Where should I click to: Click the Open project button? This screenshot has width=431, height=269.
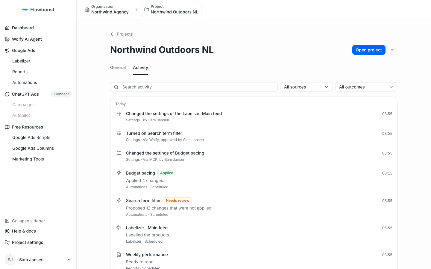(369, 50)
